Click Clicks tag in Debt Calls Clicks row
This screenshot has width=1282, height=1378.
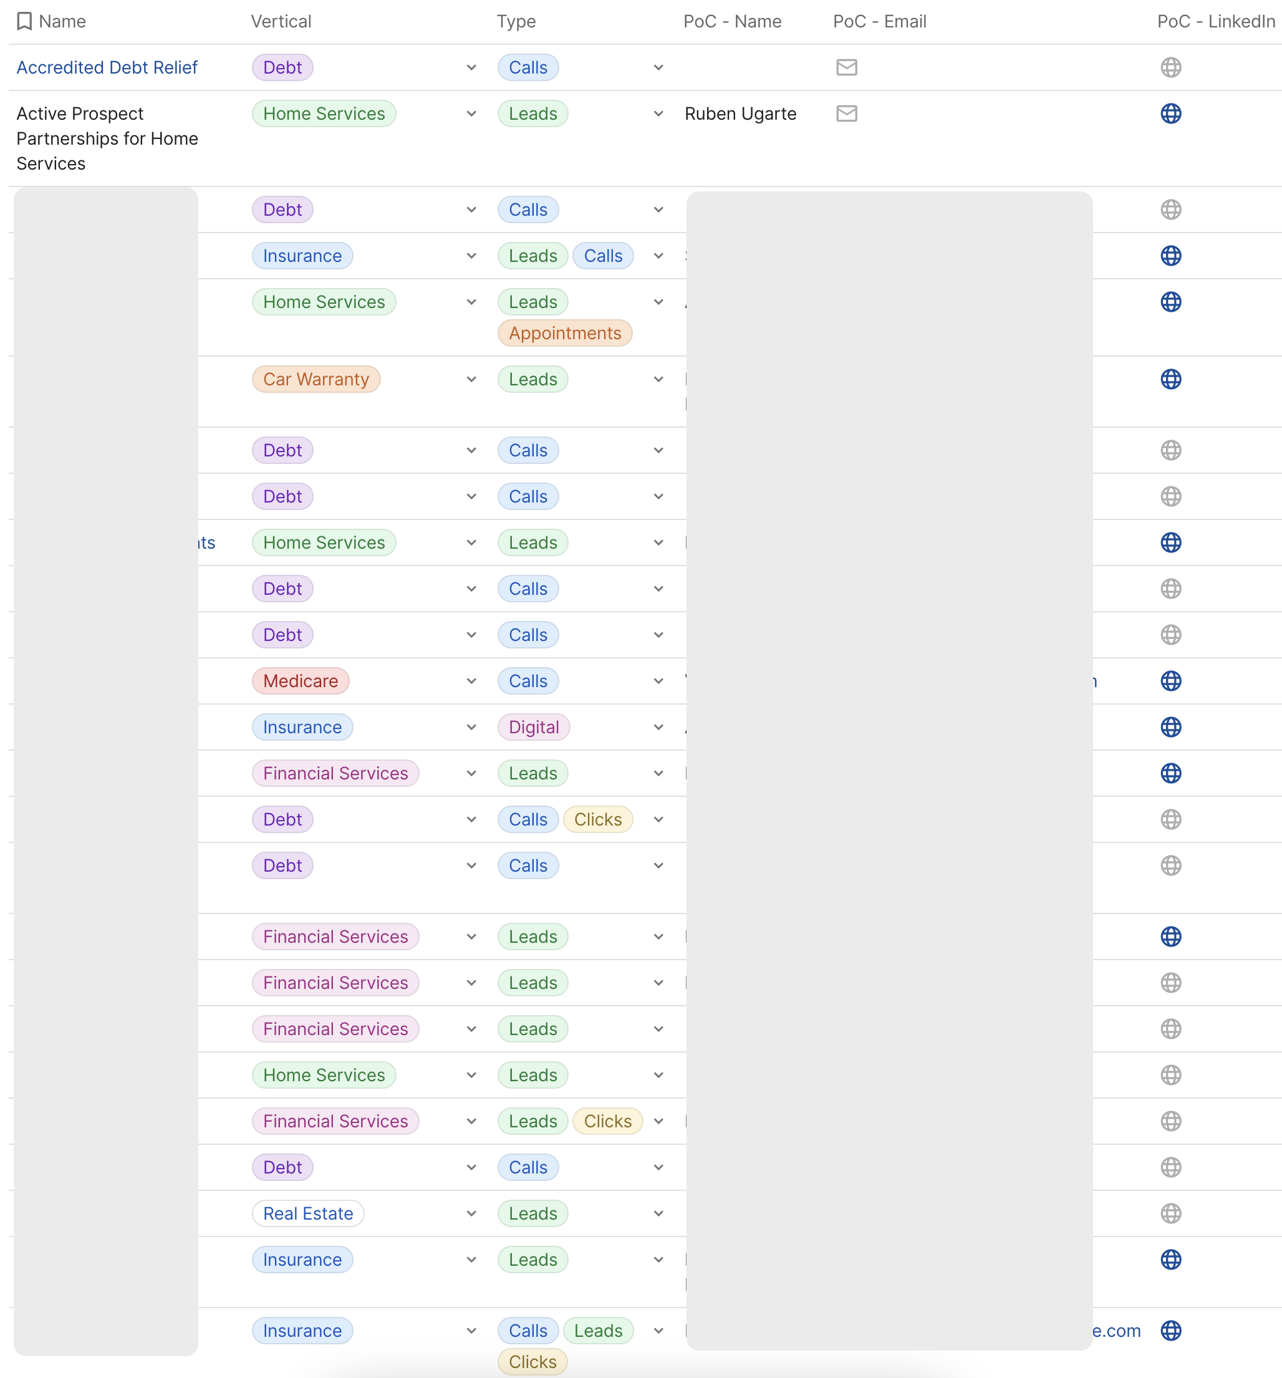598,819
